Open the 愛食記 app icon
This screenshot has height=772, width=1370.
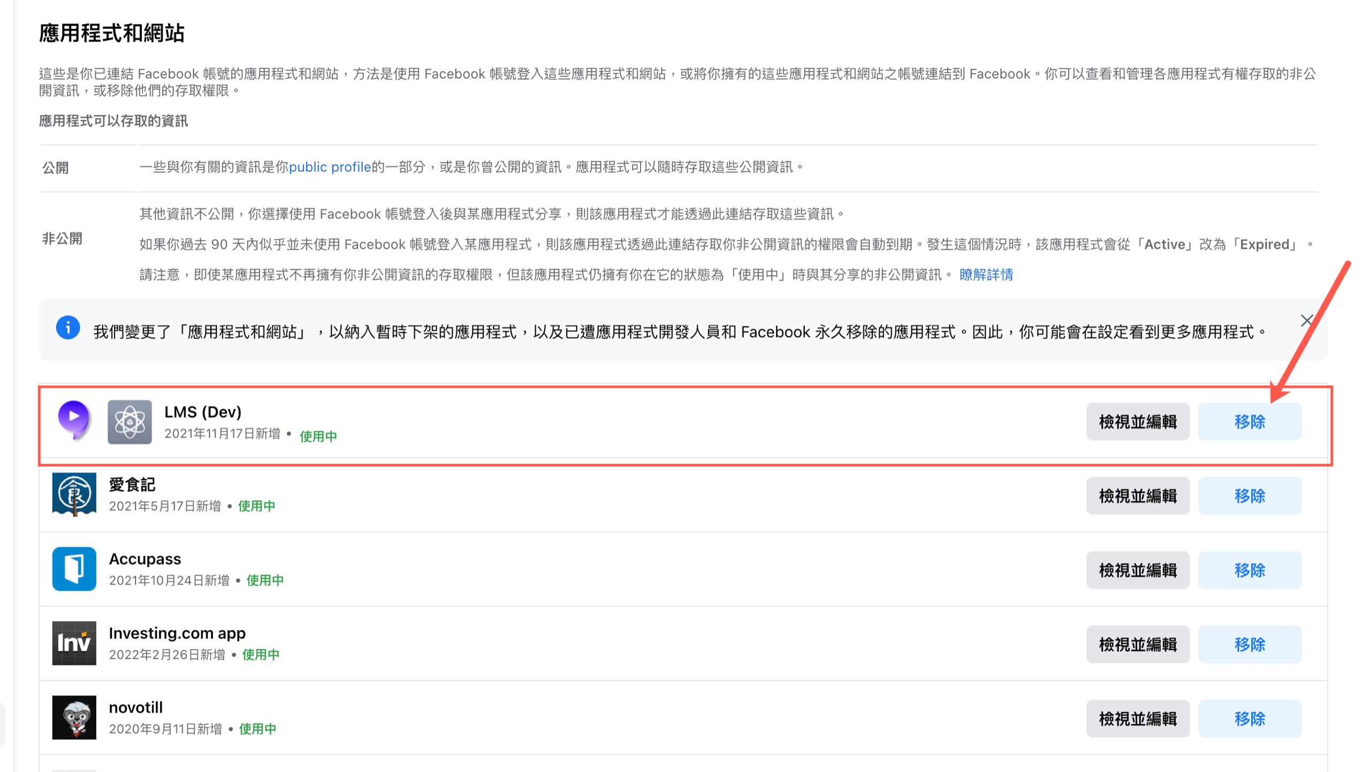(74, 494)
